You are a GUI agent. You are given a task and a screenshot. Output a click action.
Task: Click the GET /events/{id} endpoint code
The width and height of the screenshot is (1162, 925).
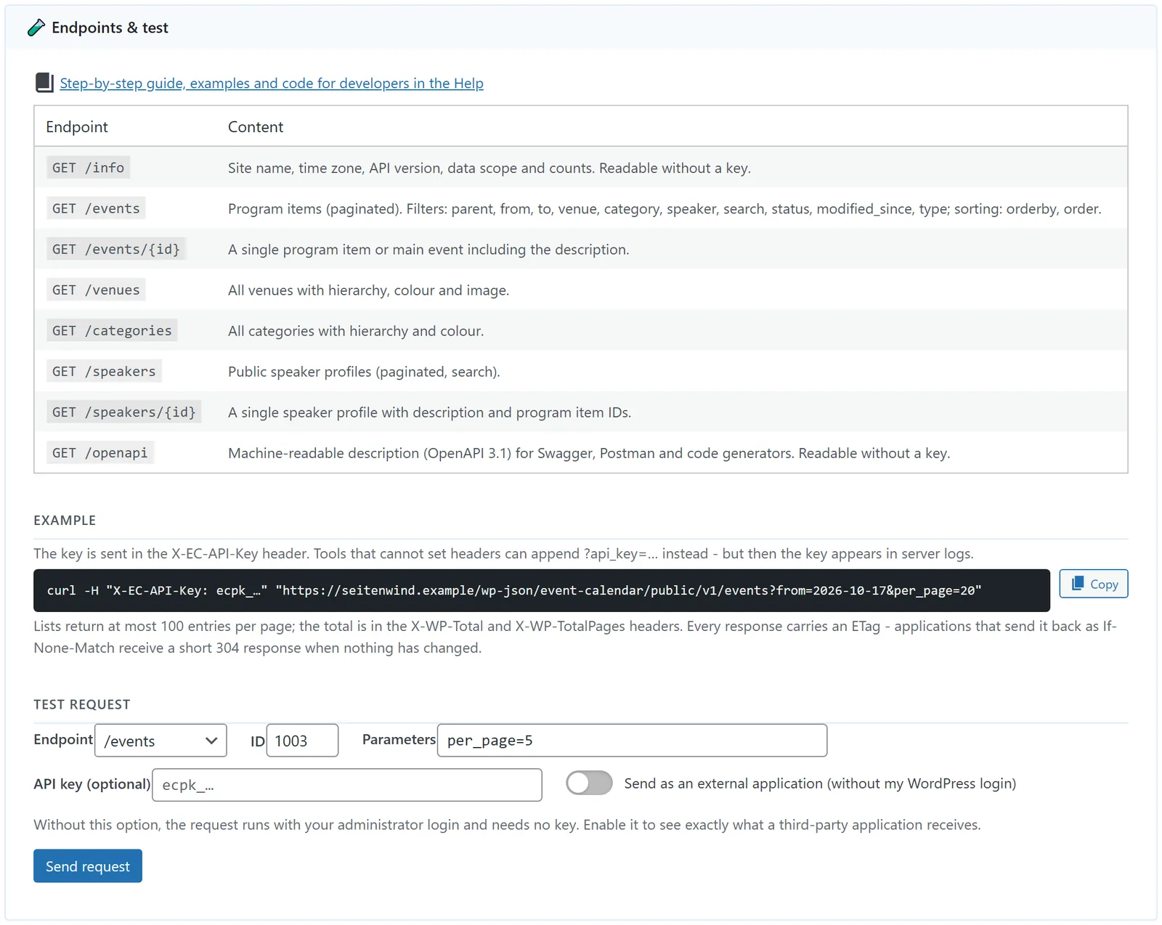116,249
